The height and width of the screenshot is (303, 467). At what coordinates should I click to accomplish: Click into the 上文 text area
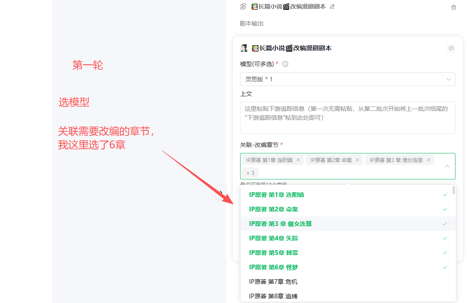click(x=348, y=118)
